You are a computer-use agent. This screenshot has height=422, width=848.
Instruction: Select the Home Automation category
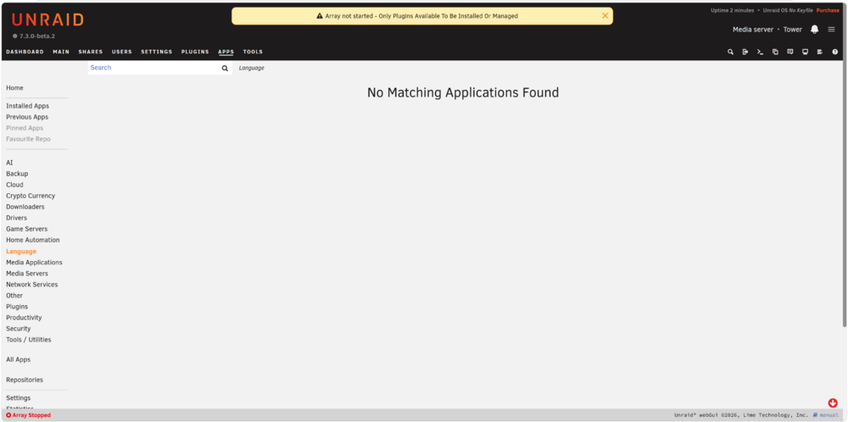tap(33, 240)
